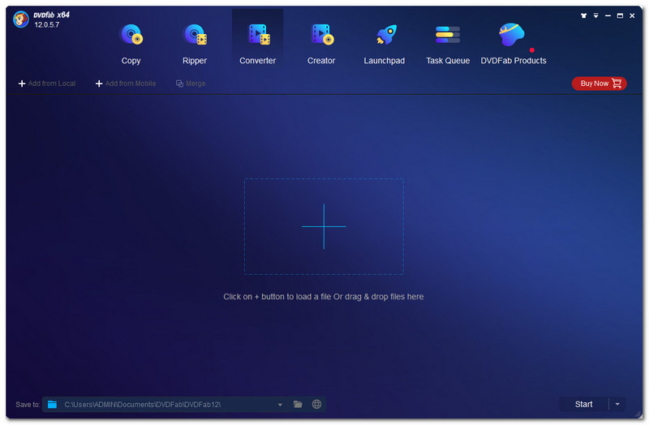The width and height of the screenshot is (649, 425).
Task: Open the Task Queue
Action: click(x=448, y=44)
